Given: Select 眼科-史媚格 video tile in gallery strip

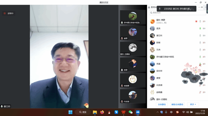Looking at the screenshot, I should 133,49.
